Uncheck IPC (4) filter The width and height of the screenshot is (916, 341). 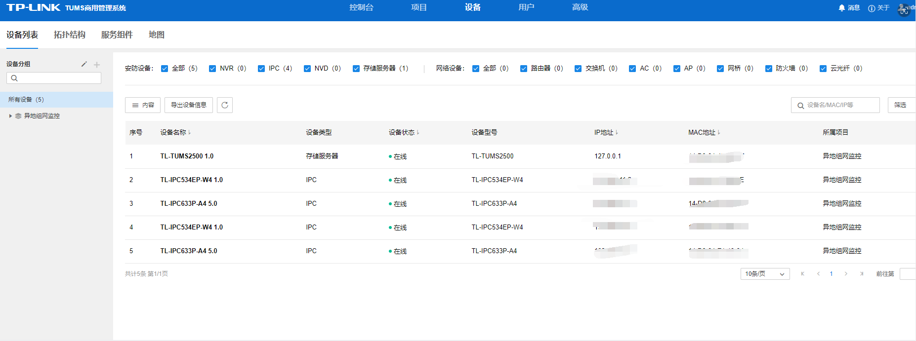pyautogui.click(x=261, y=69)
